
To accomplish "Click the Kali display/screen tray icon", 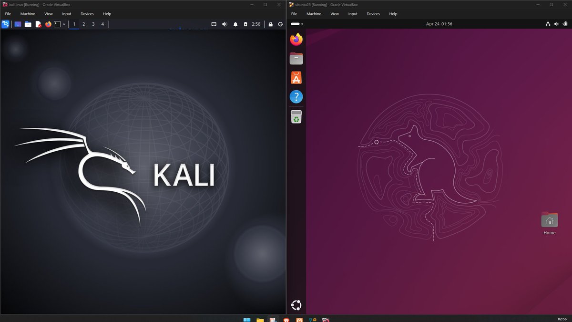I will (x=214, y=24).
